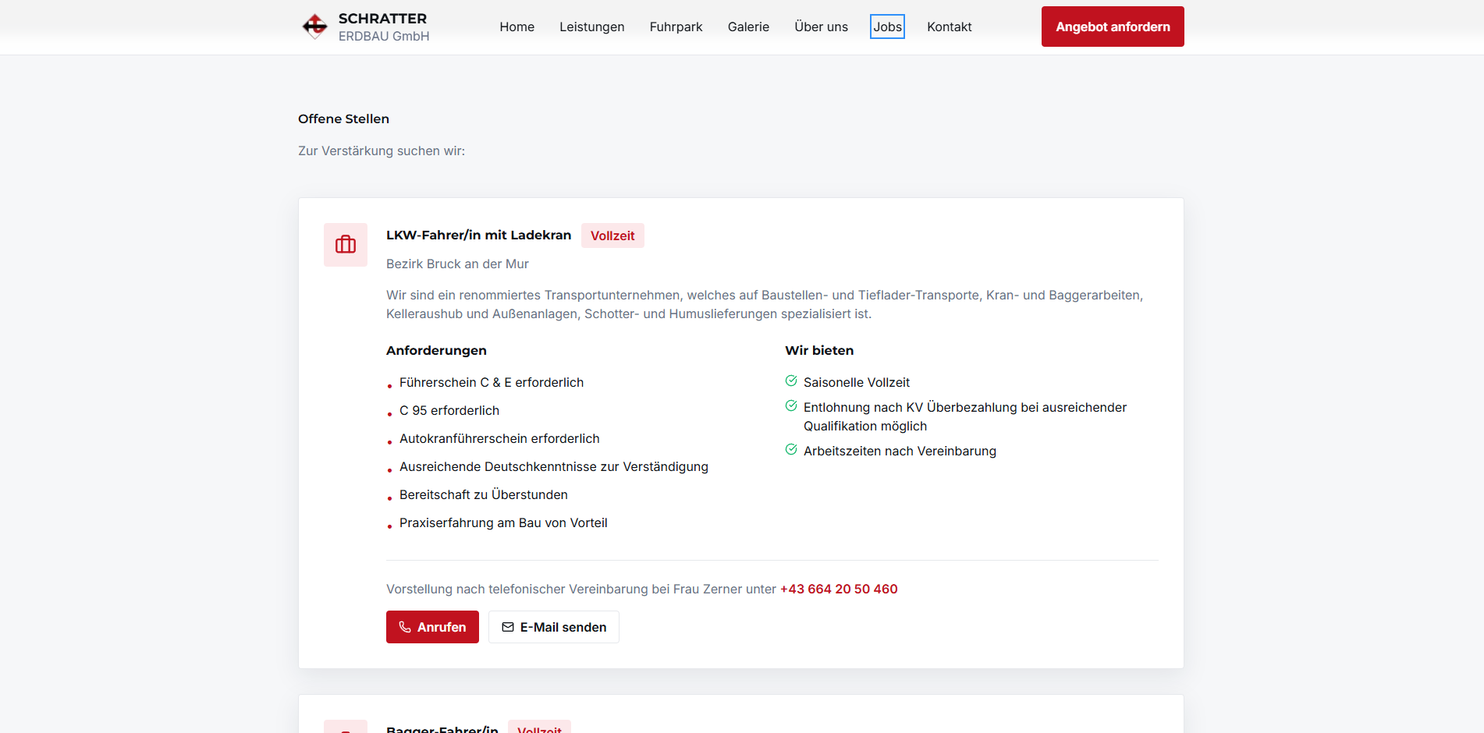Open the Kontakt page

[950, 27]
